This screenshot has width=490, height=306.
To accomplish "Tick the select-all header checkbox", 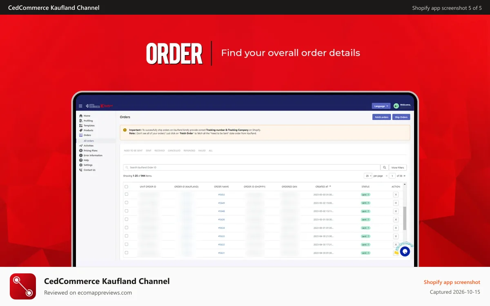I will pos(127,186).
